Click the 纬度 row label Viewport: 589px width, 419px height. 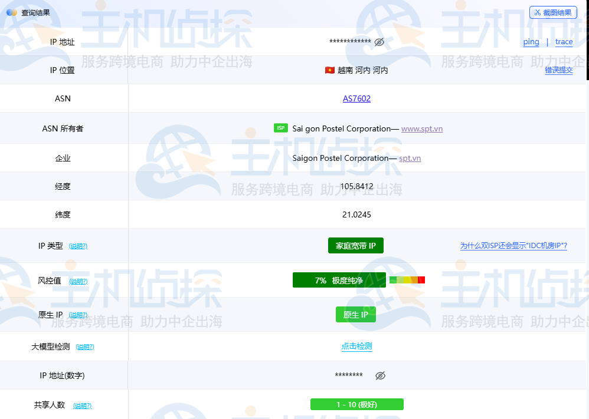[x=63, y=215]
